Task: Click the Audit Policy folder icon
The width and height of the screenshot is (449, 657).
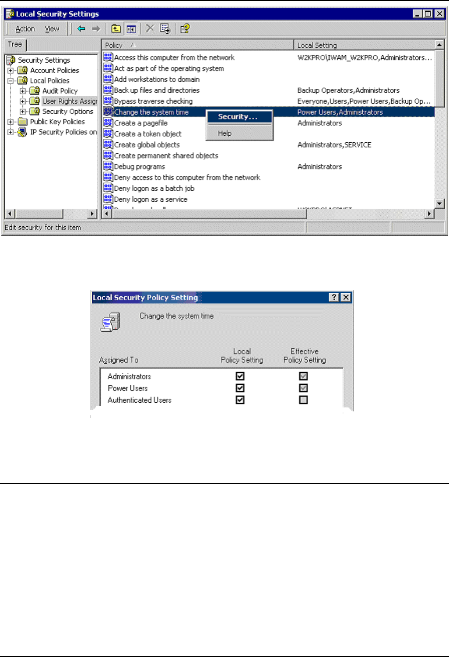Action: (x=35, y=91)
